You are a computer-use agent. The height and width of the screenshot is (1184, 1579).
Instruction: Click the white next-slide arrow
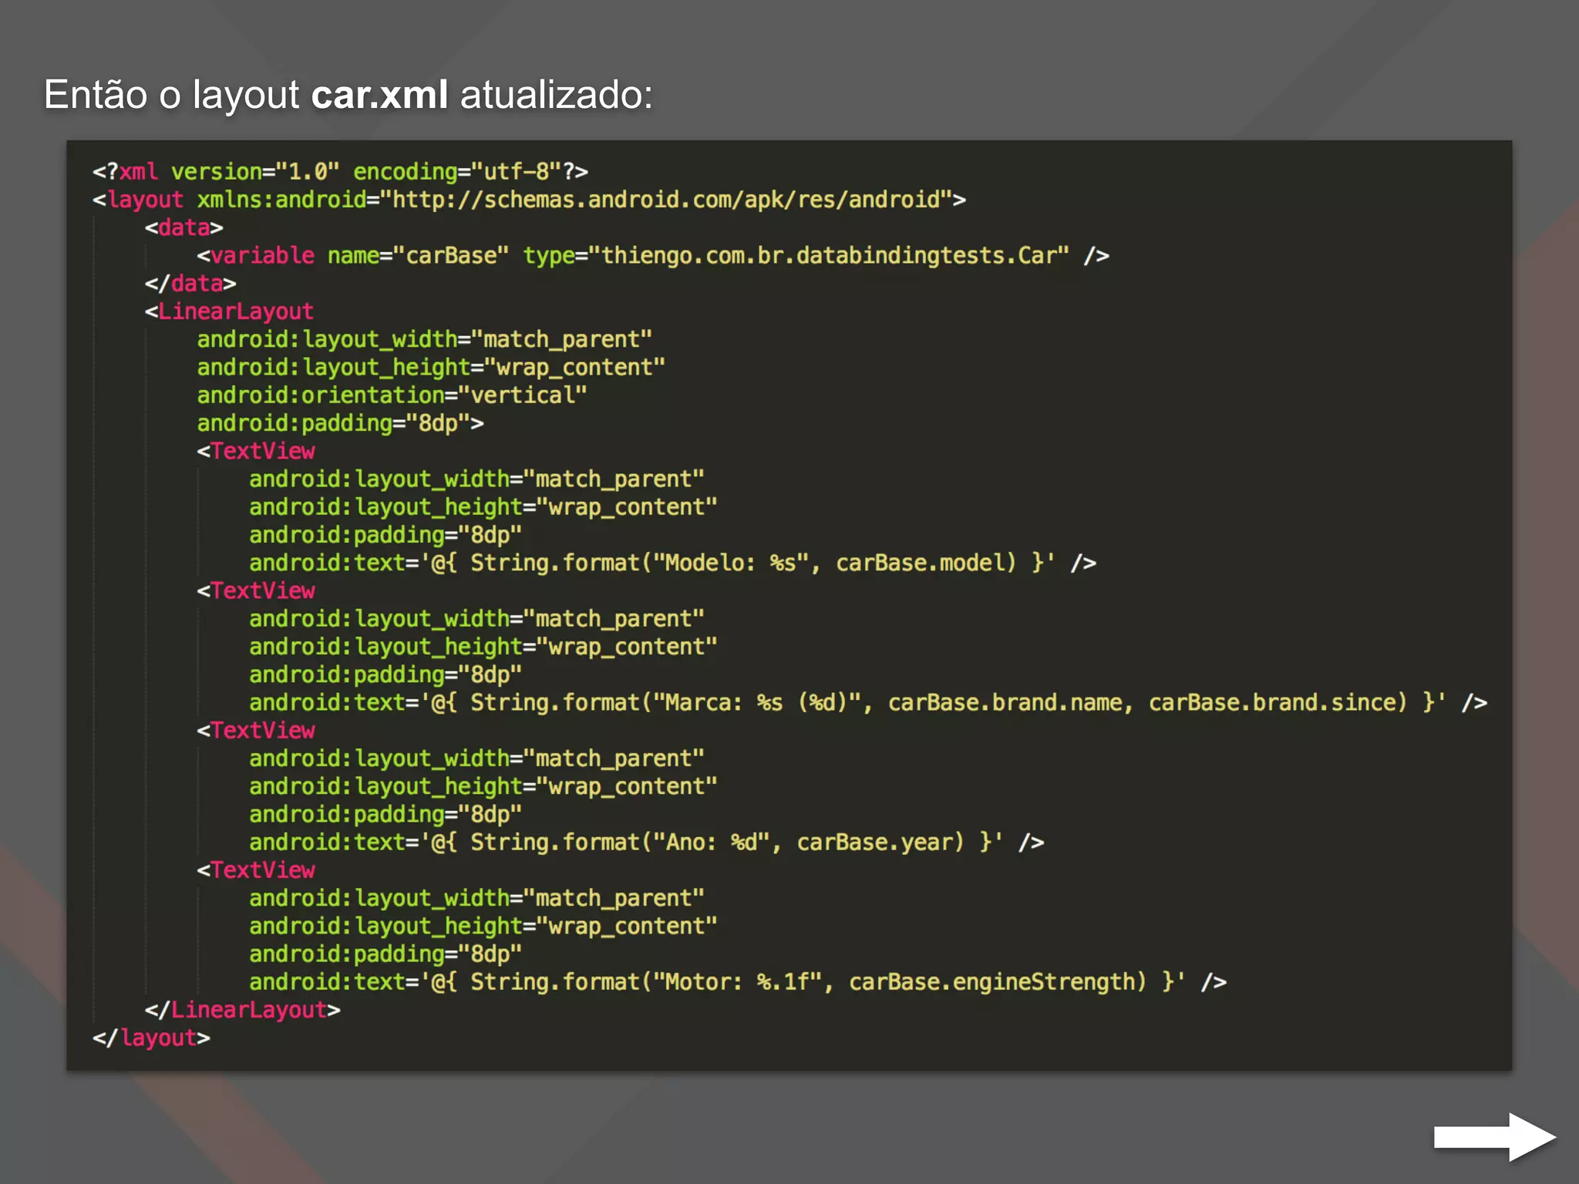(1494, 1136)
